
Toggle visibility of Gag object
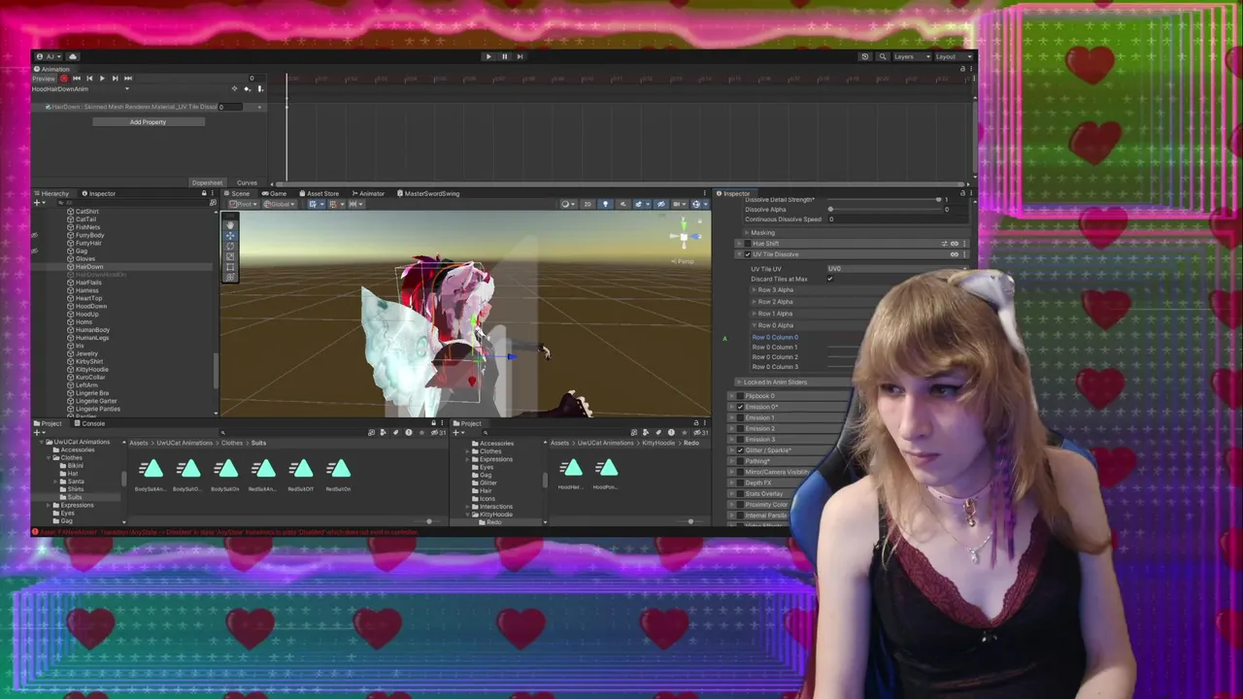pyautogui.click(x=35, y=250)
